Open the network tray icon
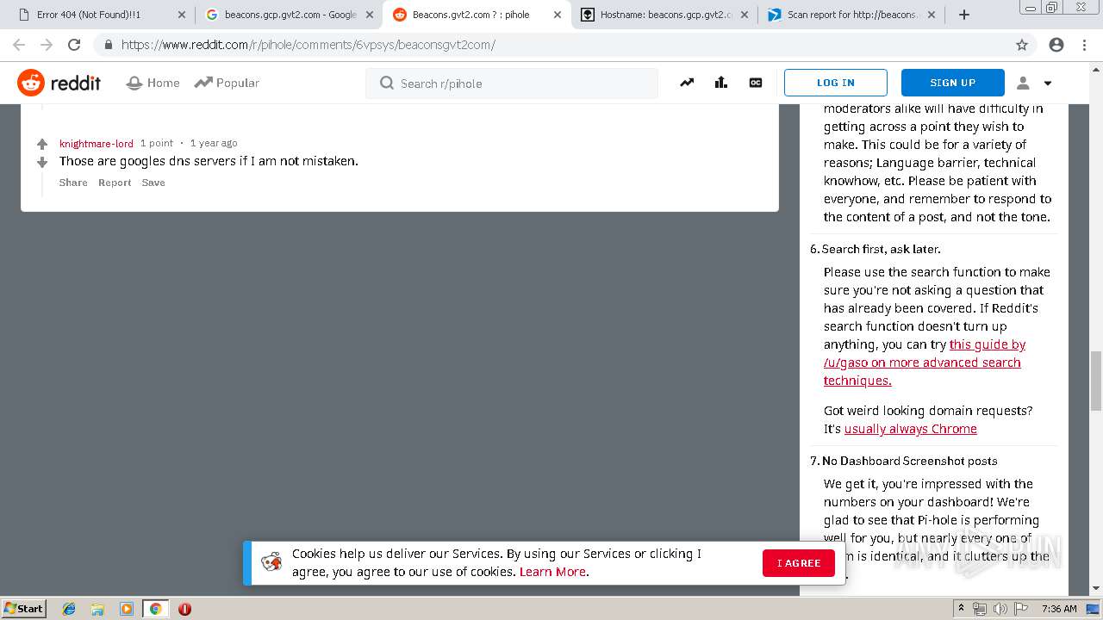Image resolution: width=1103 pixels, height=620 pixels. point(980,609)
